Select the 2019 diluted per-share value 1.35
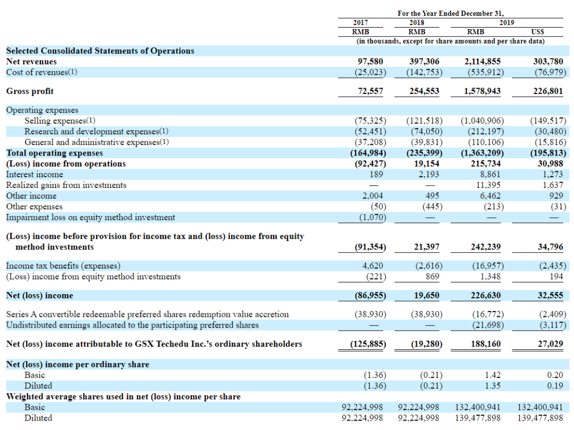 (492, 386)
